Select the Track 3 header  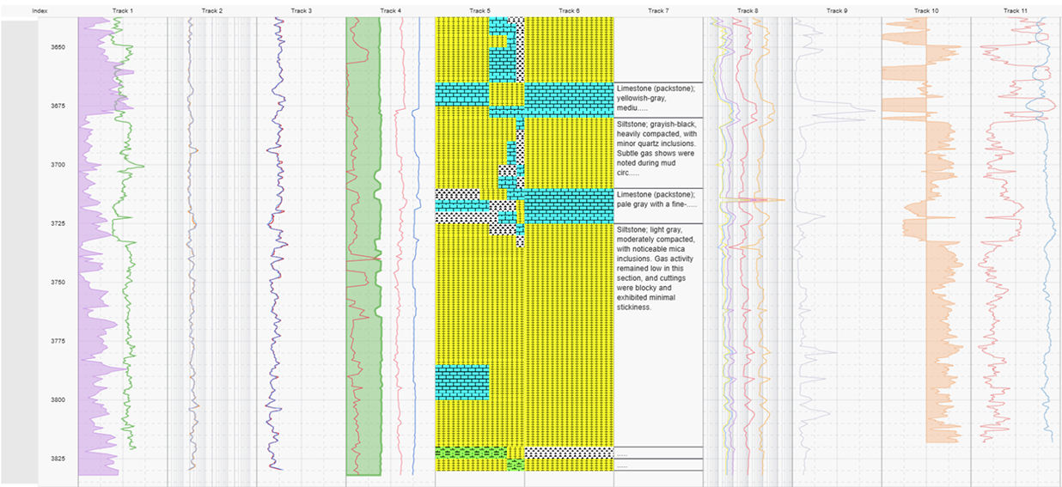(x=301, y=10)
